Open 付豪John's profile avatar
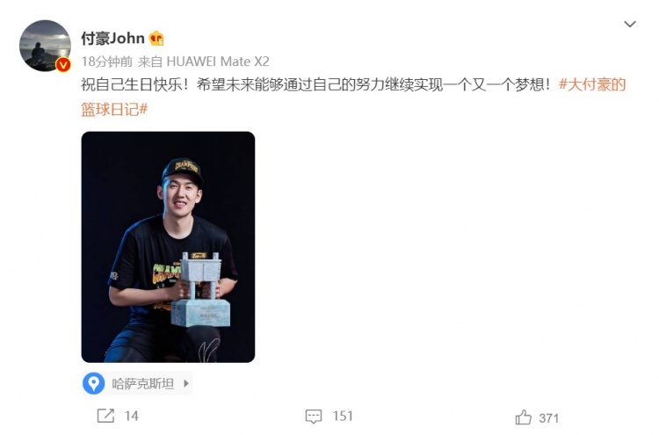659x435 pixels. [45, 46]
